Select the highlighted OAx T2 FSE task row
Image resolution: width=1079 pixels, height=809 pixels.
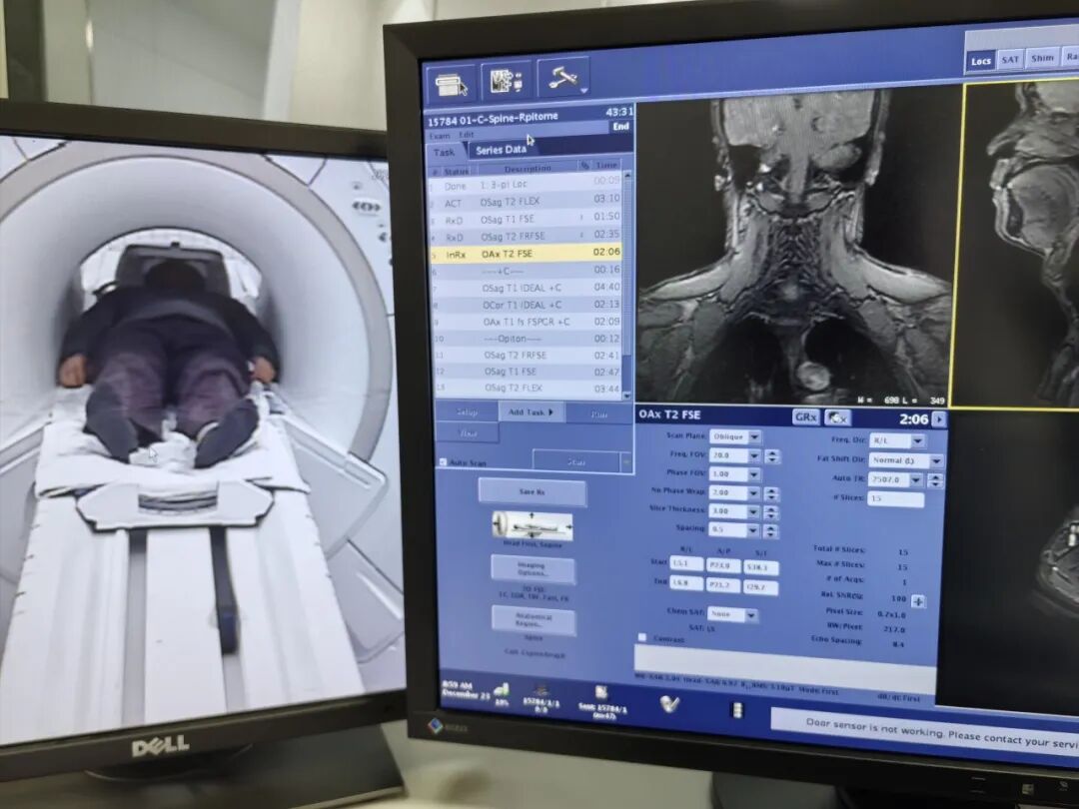[x=526, y=254]
